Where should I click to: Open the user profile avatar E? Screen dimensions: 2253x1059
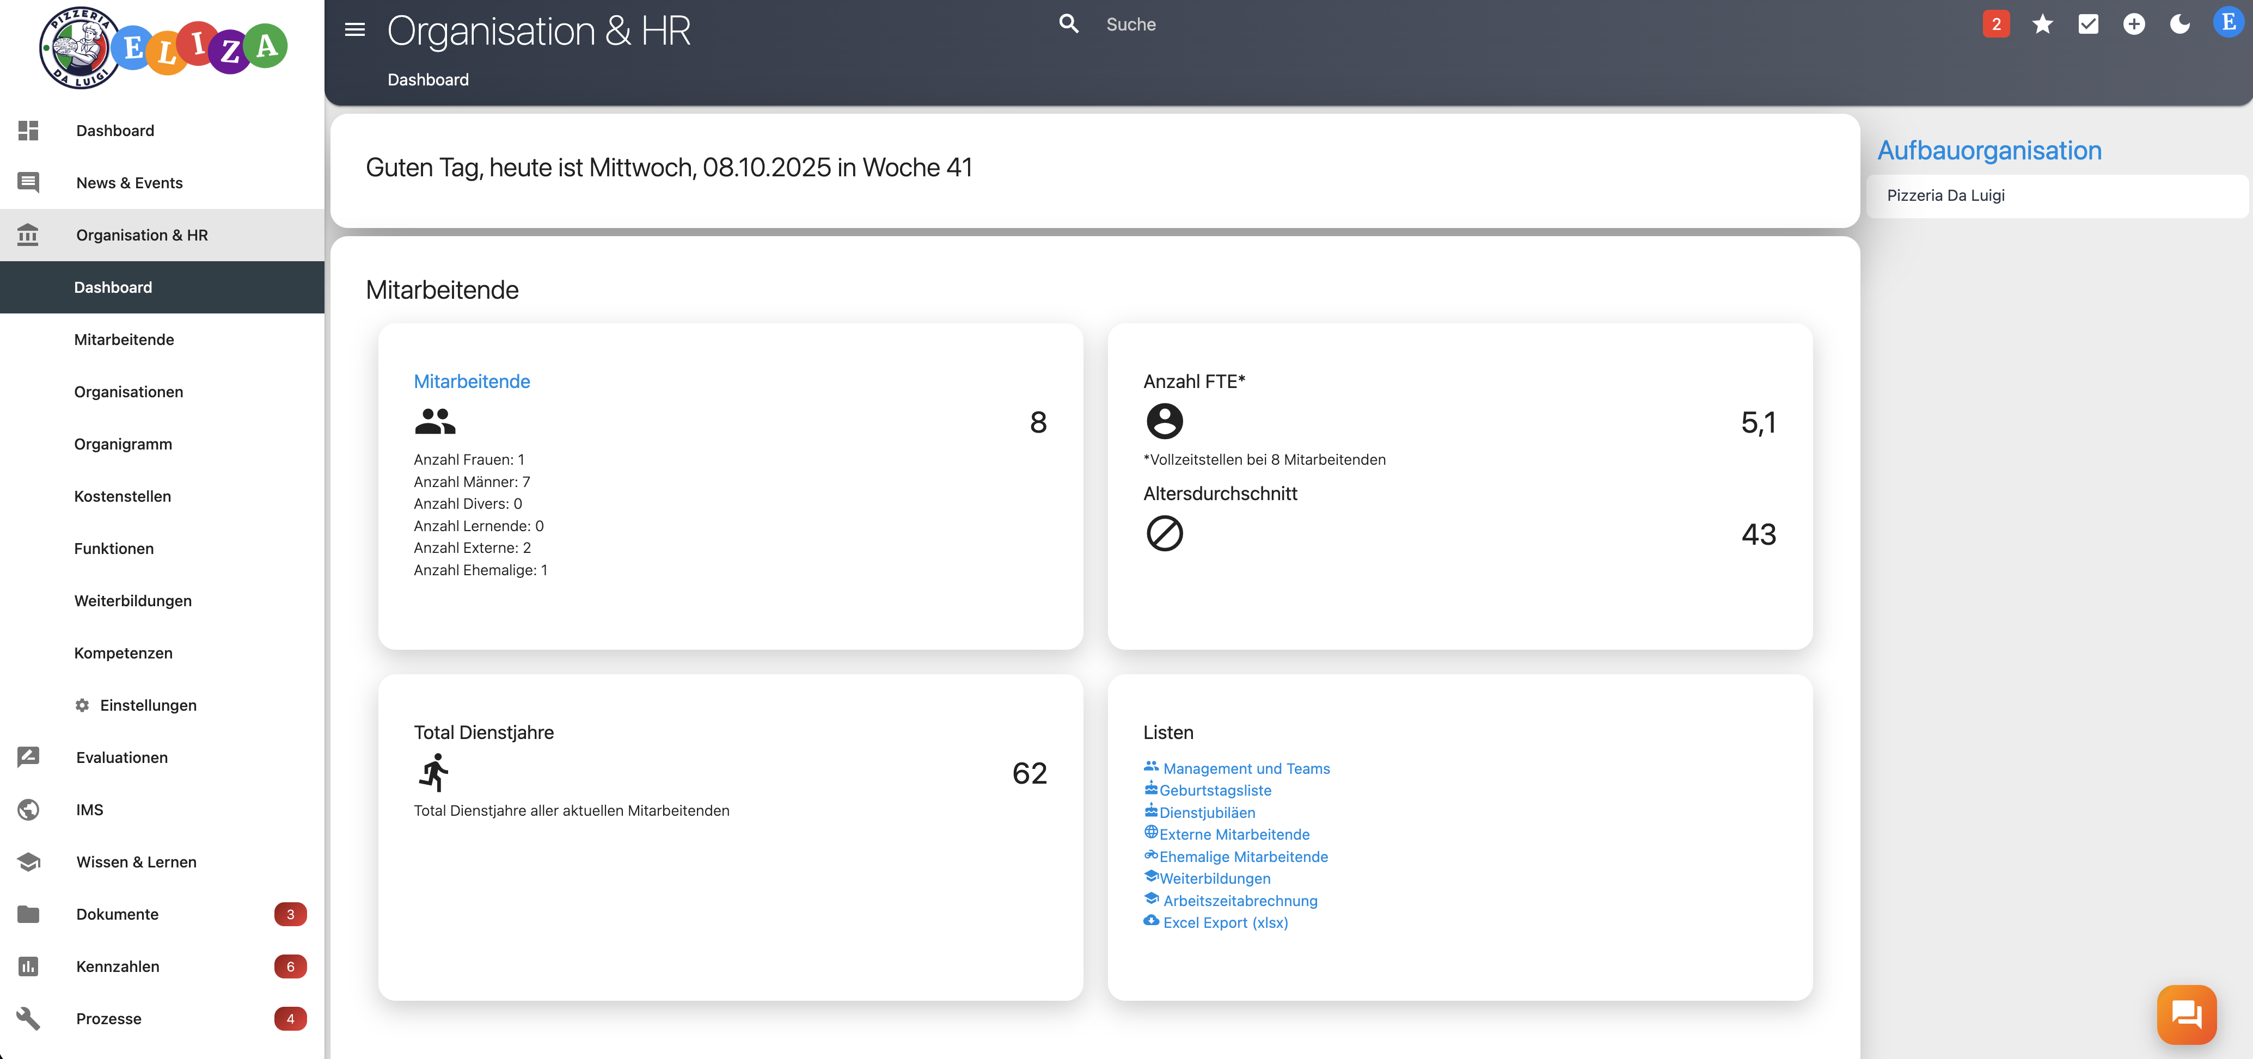click(x=2228, y=23)
